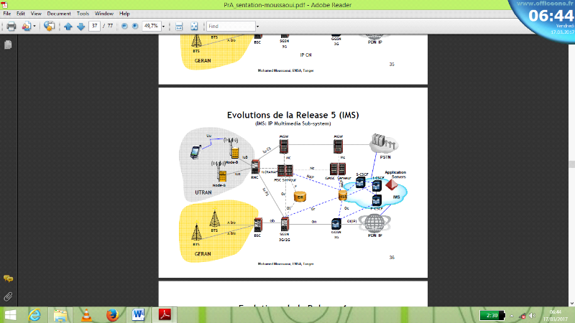
Task: Open the View menu
Action: pos(35,14)
